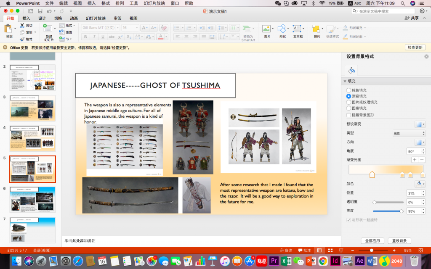This screenshot has height=269, width=431.
Task: Toggle rotate with shape checkbox
Action: coord(349,220)
